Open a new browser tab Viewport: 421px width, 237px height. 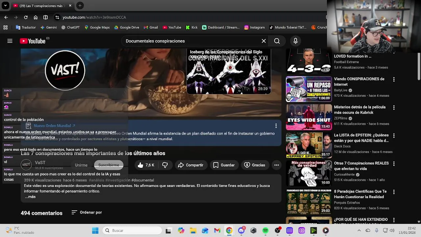[x=80, y=6]
